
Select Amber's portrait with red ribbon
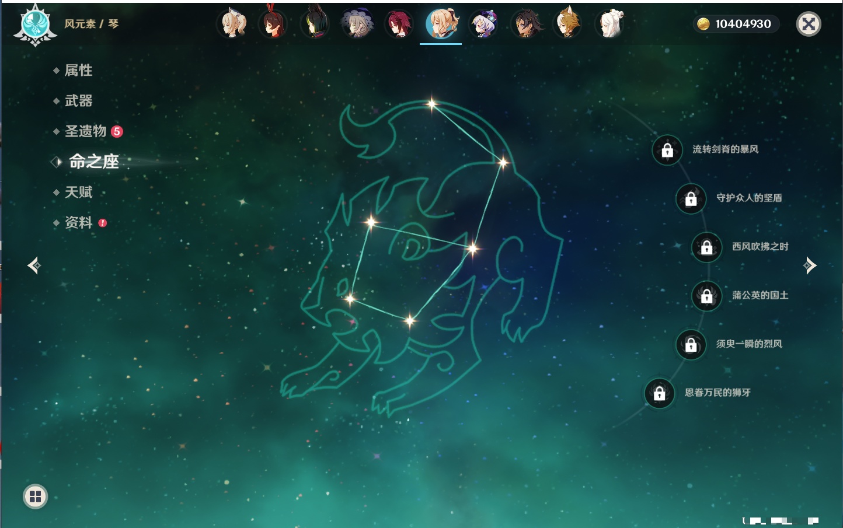273,25
